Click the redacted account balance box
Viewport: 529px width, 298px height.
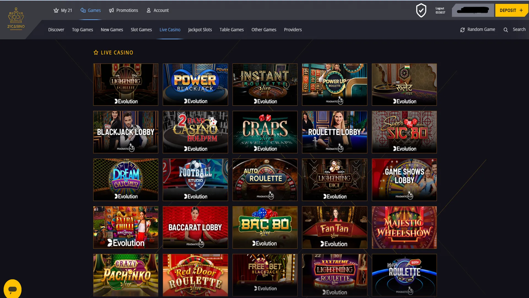point(473,10)
